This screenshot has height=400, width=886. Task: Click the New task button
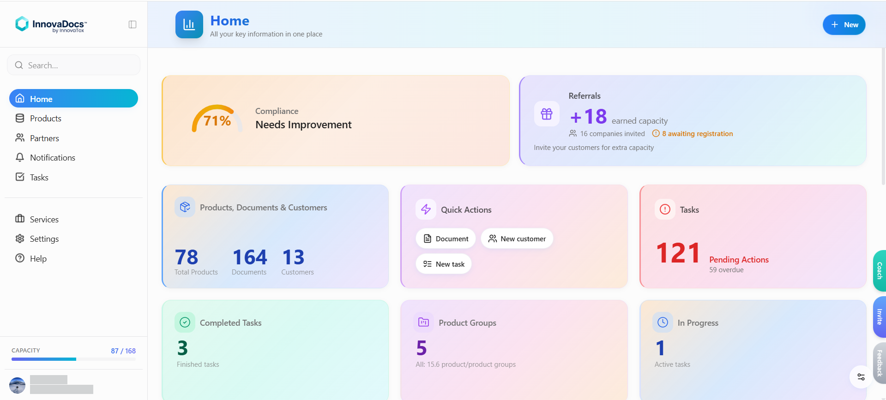pyautogui.click(x=444, y=264)
